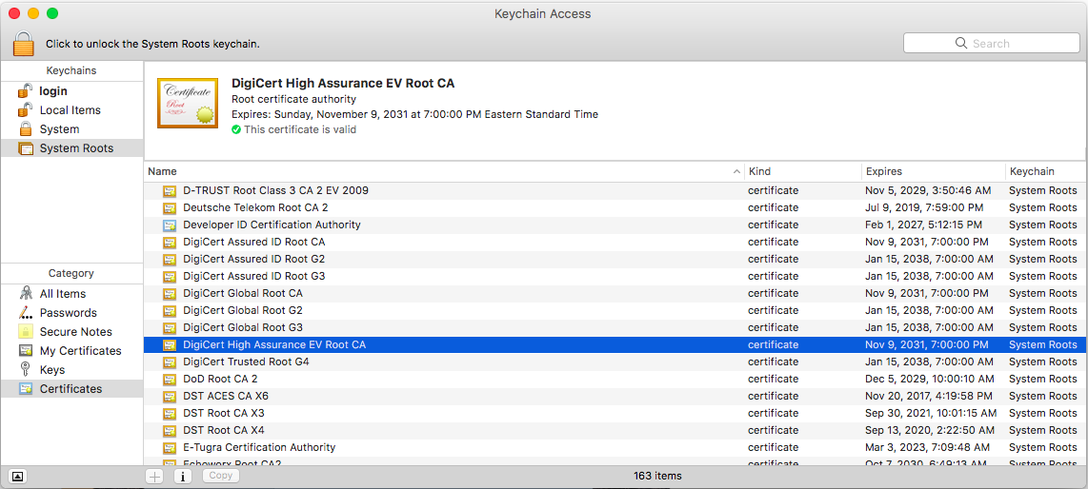The height and width of the screenshot is (489, 1088).
Task: Click expiry date Mar 3, 2023, 7:09:48 AM
Action: (928, 447)
